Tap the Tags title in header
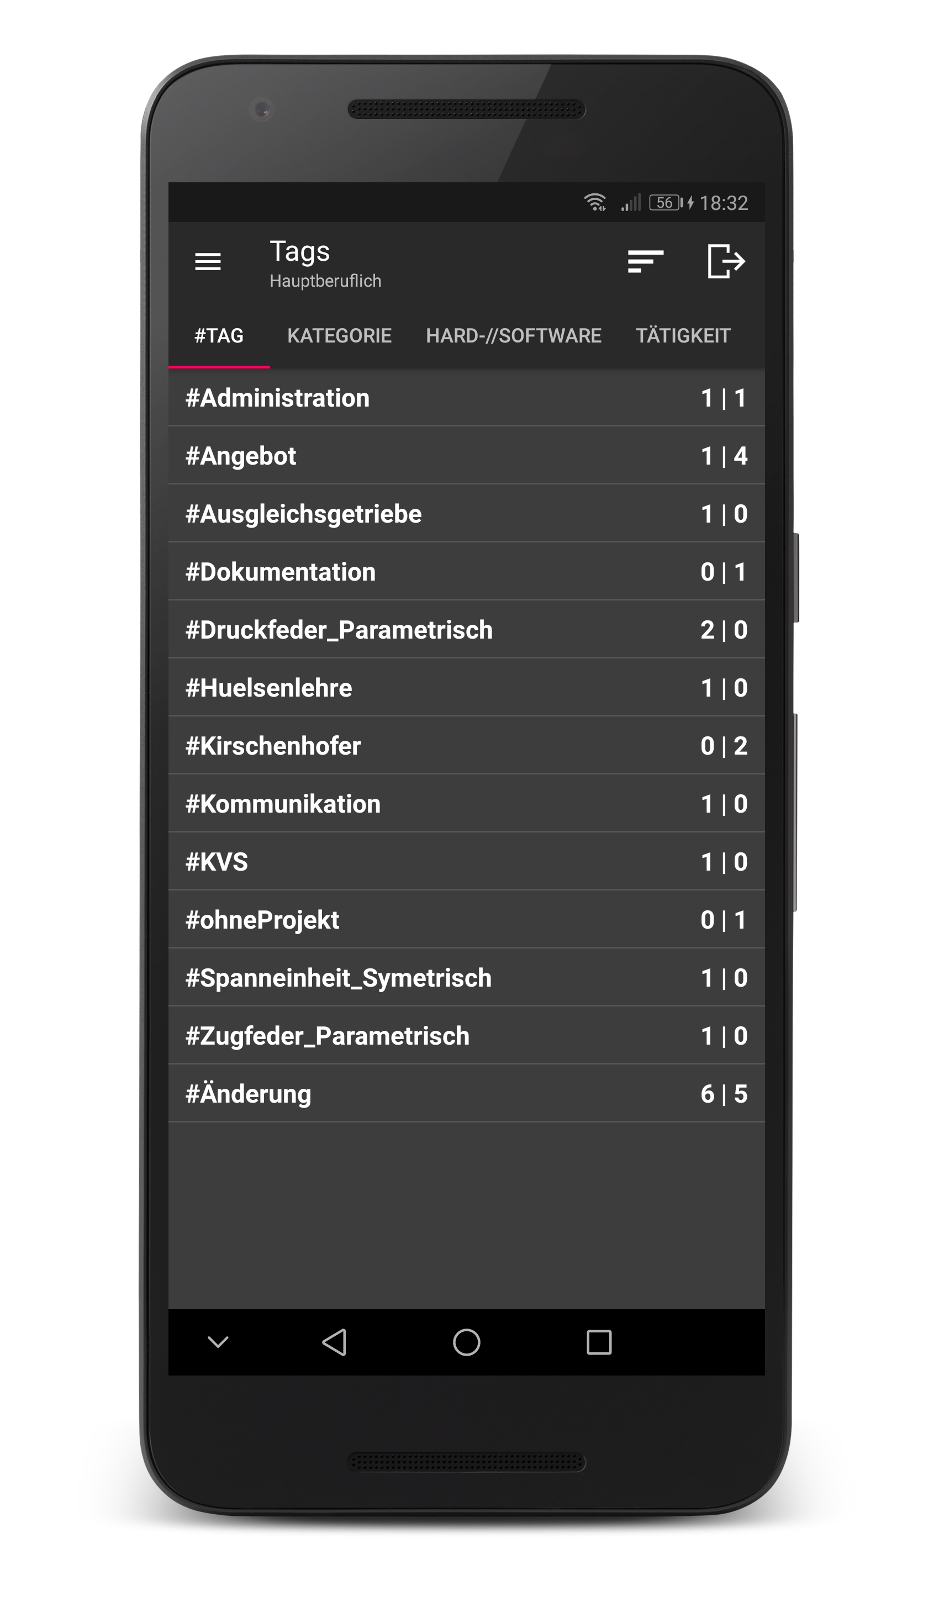Image resolution: width=939 pixels, height=1602 pixels. pos(299,252)
